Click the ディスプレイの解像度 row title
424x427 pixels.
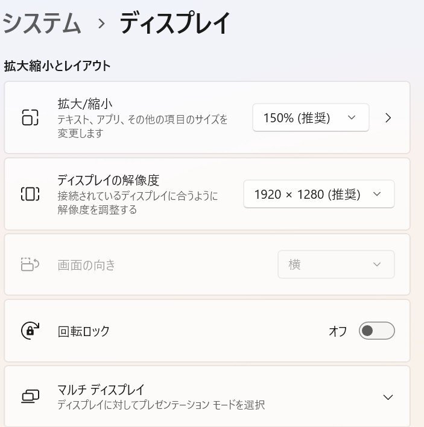click(108, 180)
